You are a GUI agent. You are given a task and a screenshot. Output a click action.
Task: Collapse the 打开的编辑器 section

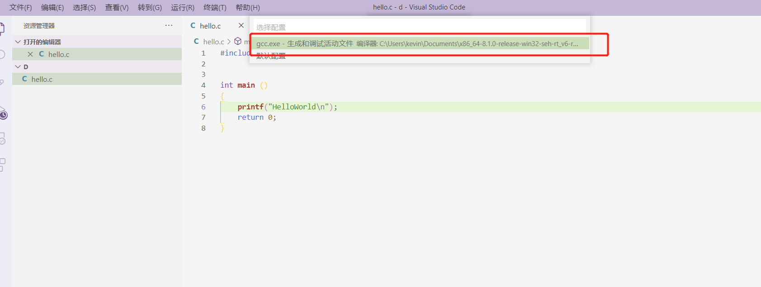[97, 42]
